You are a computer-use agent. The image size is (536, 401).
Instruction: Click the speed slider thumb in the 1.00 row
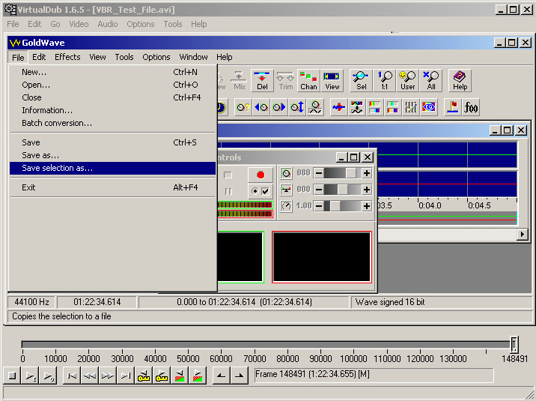coord(335,206)
